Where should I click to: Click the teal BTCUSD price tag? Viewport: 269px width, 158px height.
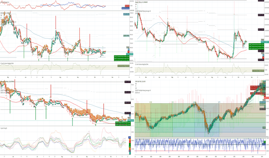tap(130, 54)
